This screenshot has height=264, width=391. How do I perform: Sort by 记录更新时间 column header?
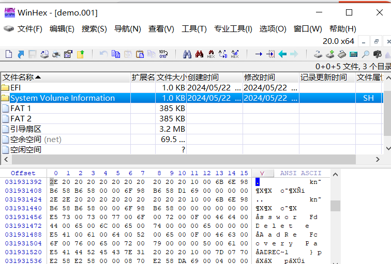pyautogui.click(x=327, y=77)
